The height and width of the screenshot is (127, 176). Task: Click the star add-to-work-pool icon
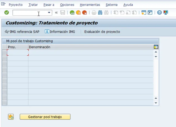tap(11, 117)
